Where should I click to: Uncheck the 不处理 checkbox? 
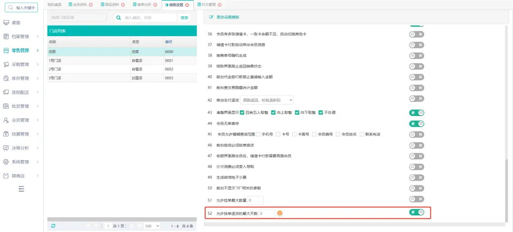(x=321, y=113)
